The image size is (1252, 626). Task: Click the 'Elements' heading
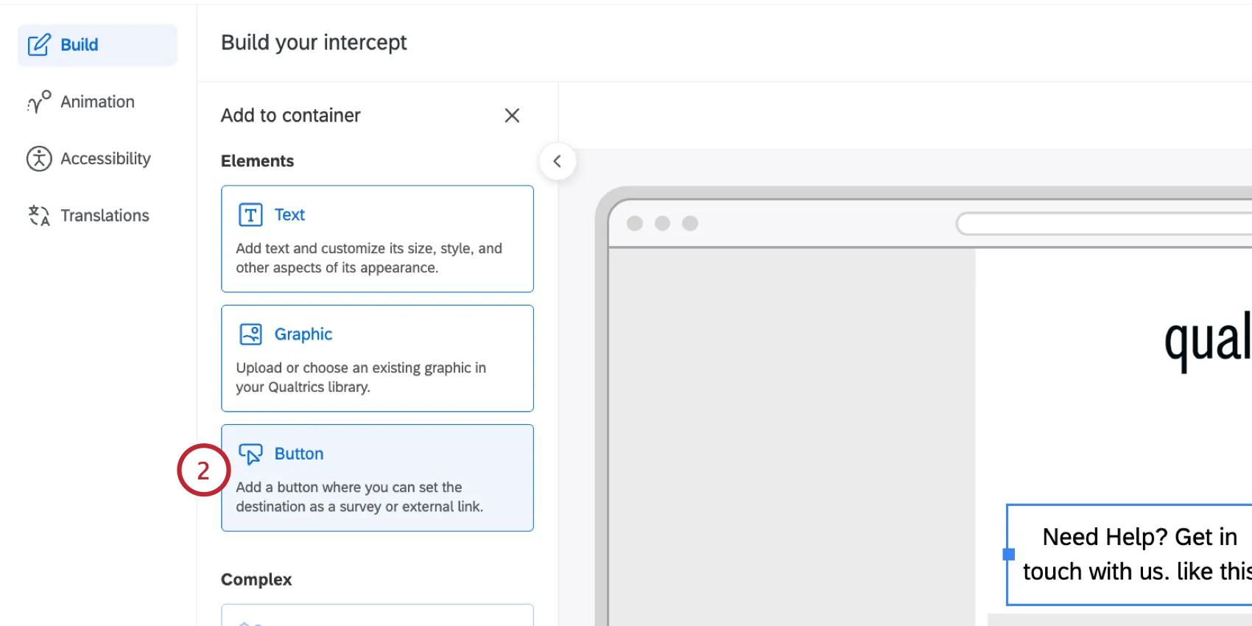pos(257,161)
